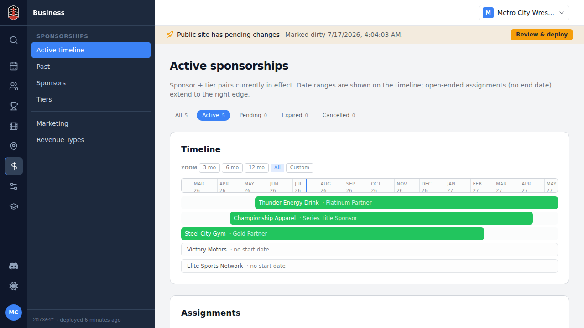
Task: Click Review & deploy button
Action: (542, 35)
